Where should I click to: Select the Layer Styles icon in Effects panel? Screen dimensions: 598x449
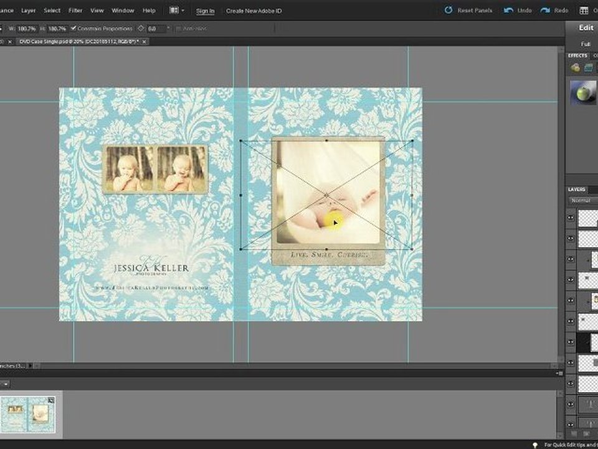click(589, 68)
